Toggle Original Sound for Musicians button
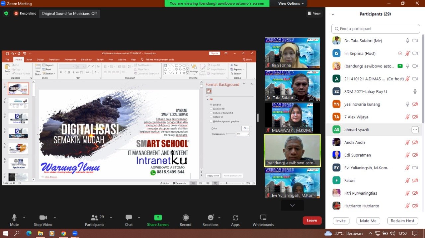This screenshot has width=425, height=238. [69, 14]
